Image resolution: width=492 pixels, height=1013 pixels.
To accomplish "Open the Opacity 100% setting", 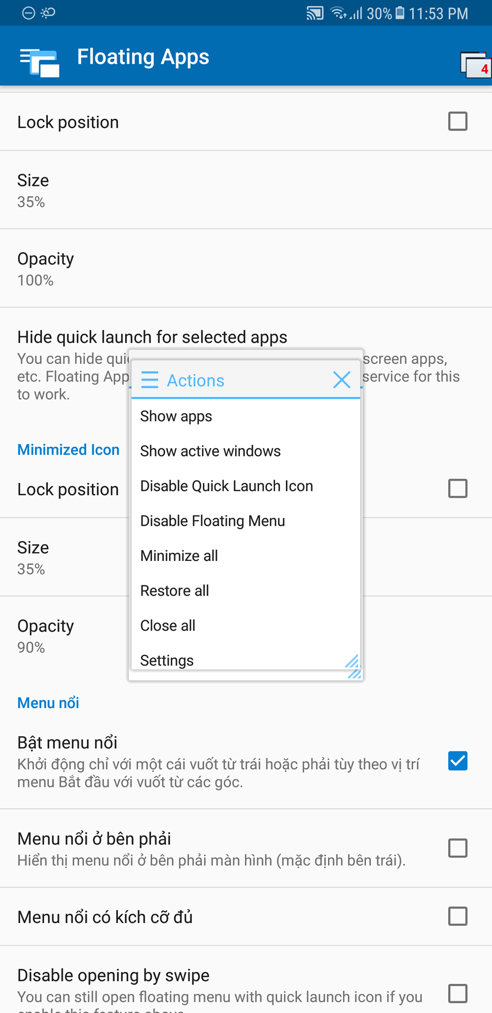I will (x=45, y=268).
